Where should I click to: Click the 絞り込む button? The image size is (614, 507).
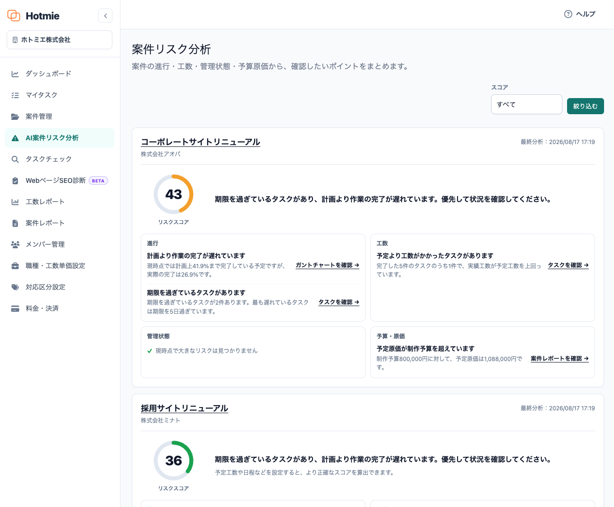(x=585, y=106)
